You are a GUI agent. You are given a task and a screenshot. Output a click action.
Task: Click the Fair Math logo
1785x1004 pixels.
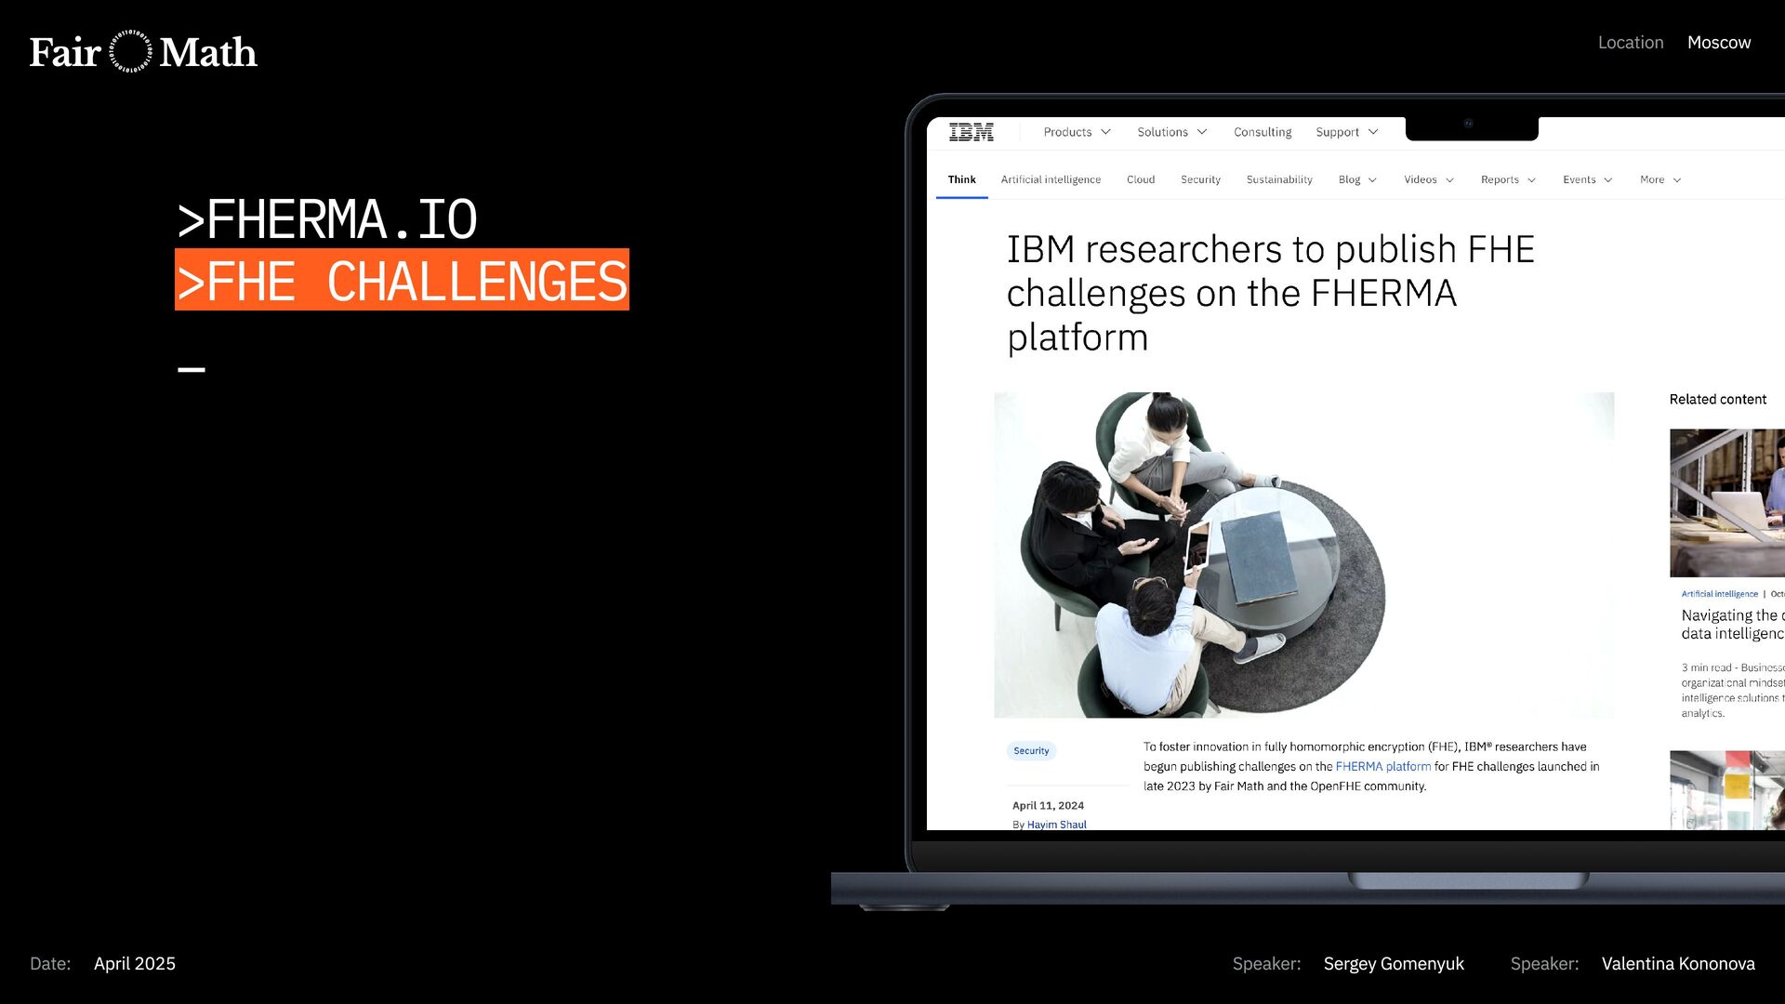[143, 52]
